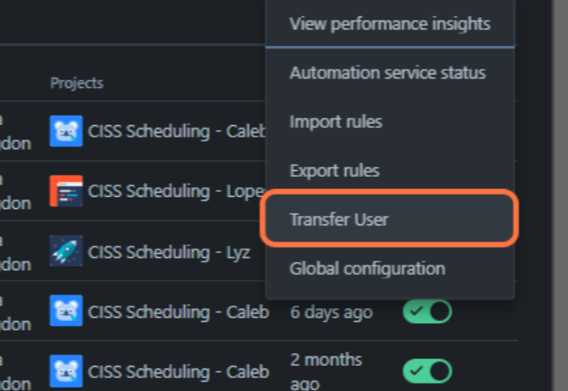Open View performance insights
The image size is (568, 391).
(x=390, y=24)
